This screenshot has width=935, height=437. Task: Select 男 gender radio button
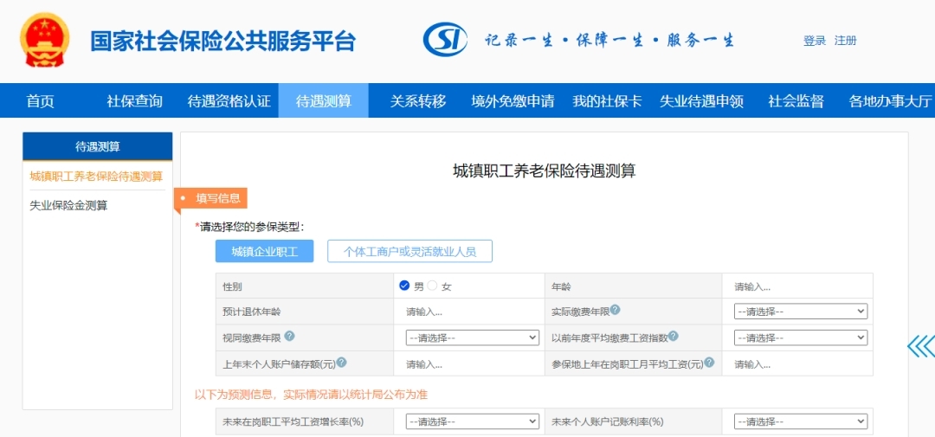(404, 286)
